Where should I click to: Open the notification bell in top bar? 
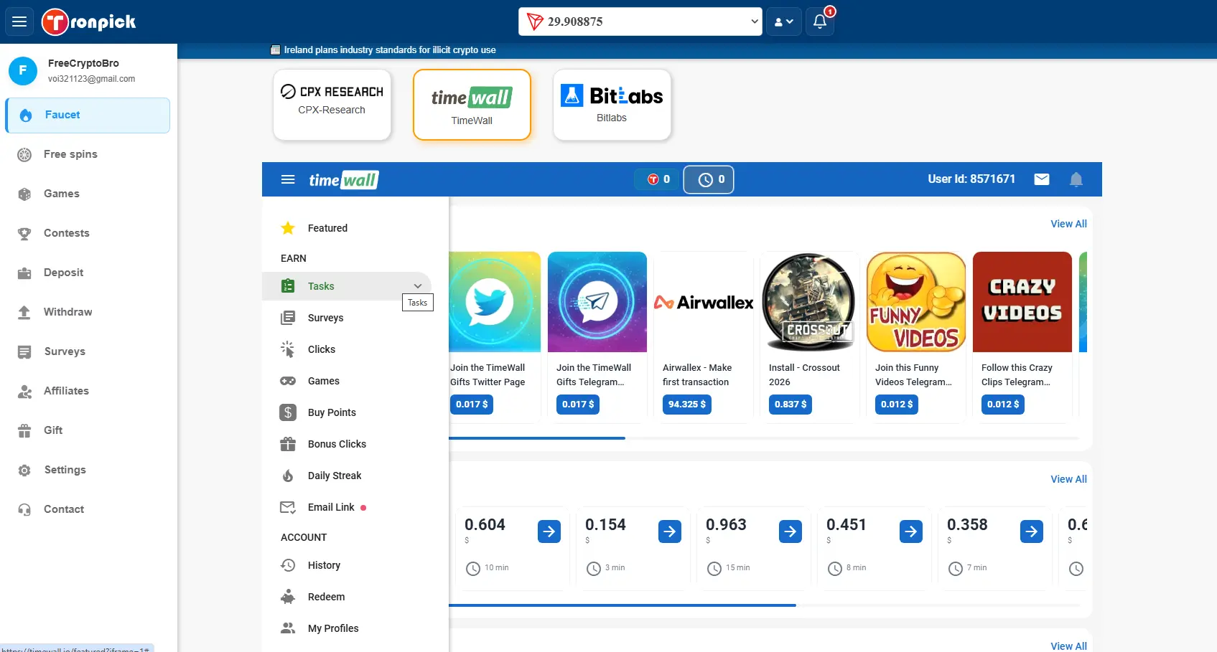[x=820, y=22]
